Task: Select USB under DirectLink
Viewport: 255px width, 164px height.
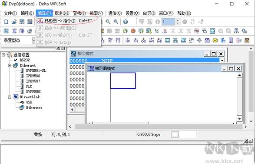Action: (x=29, y=102)
